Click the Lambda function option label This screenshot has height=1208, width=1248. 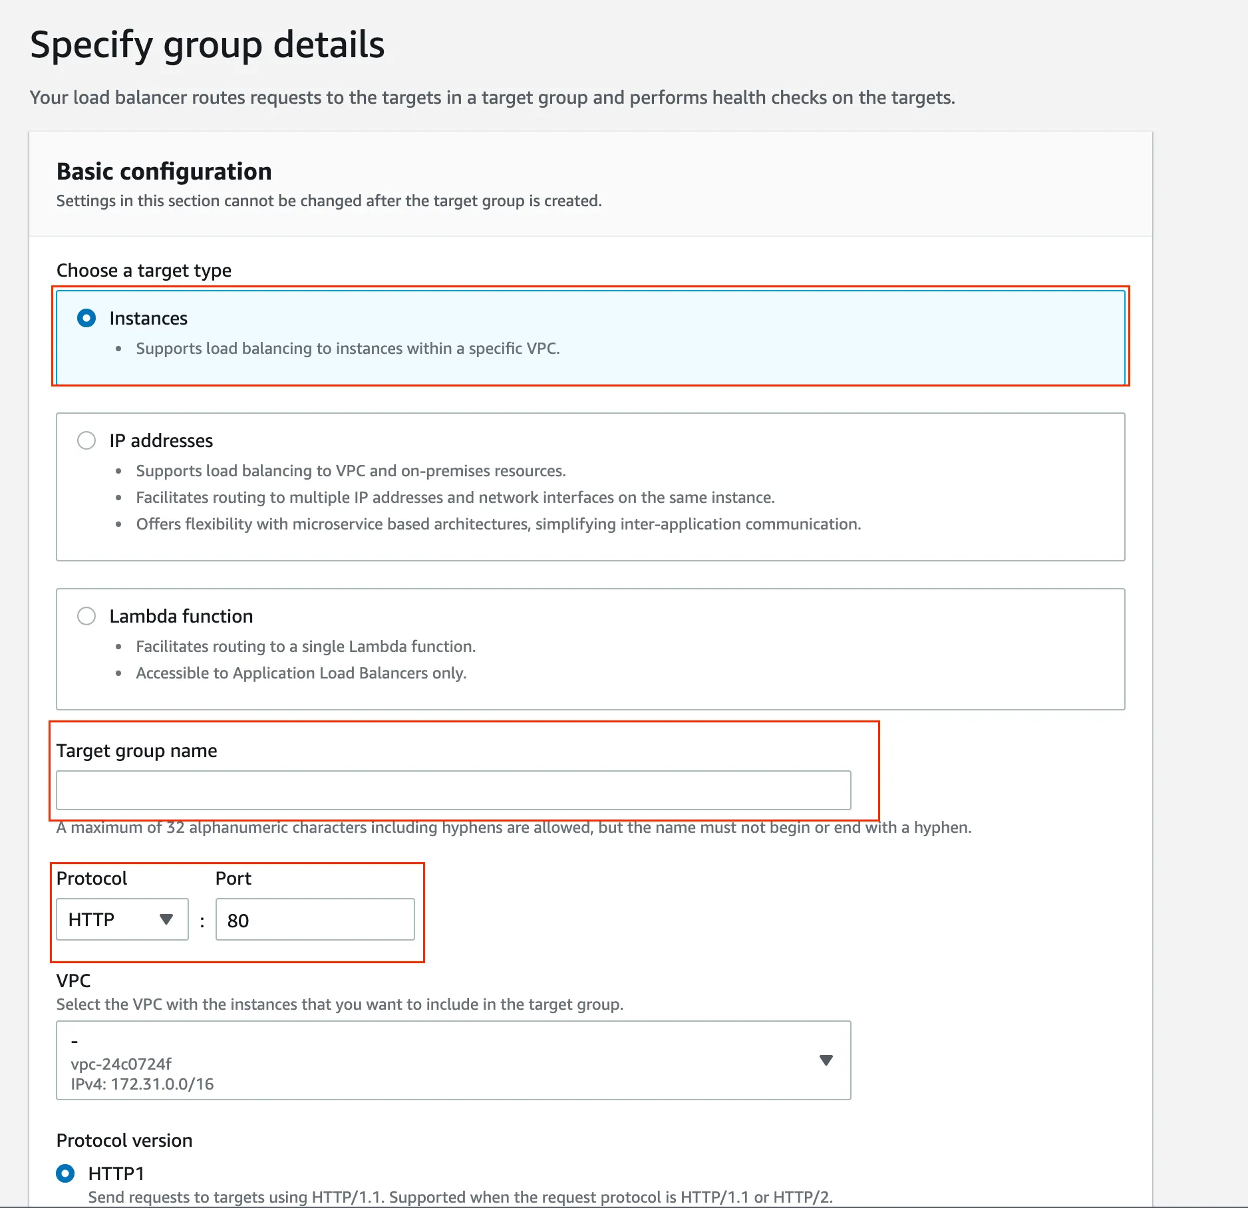[x=181, y=617]
